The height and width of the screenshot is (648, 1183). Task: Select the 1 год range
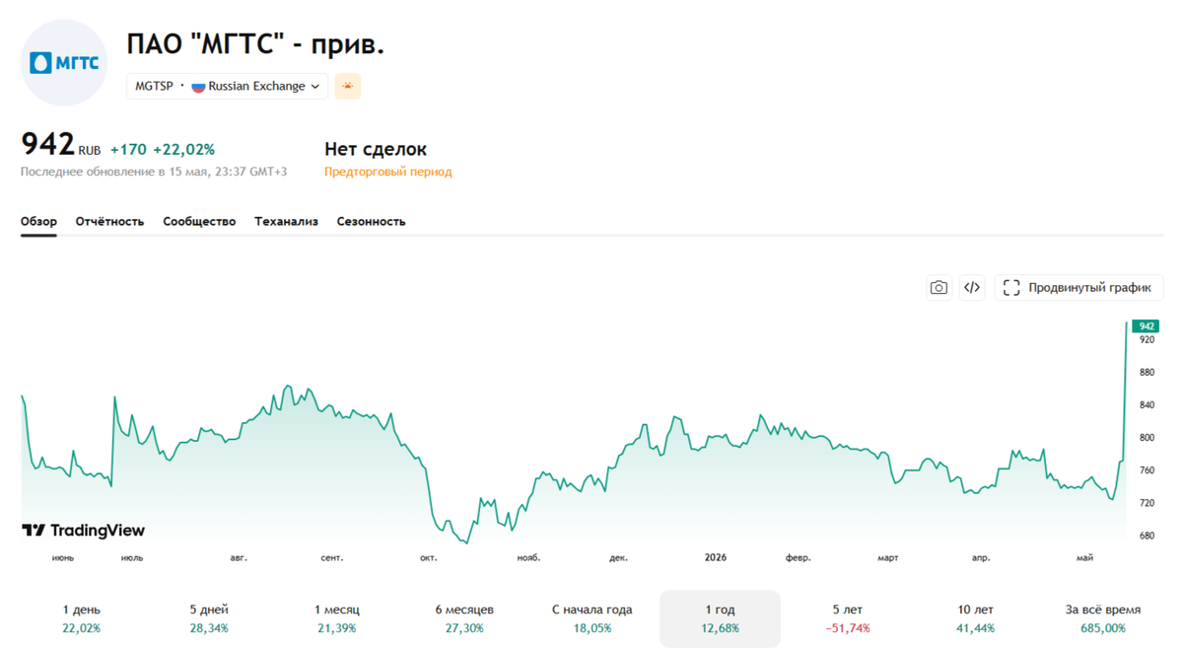coord(720,618)
